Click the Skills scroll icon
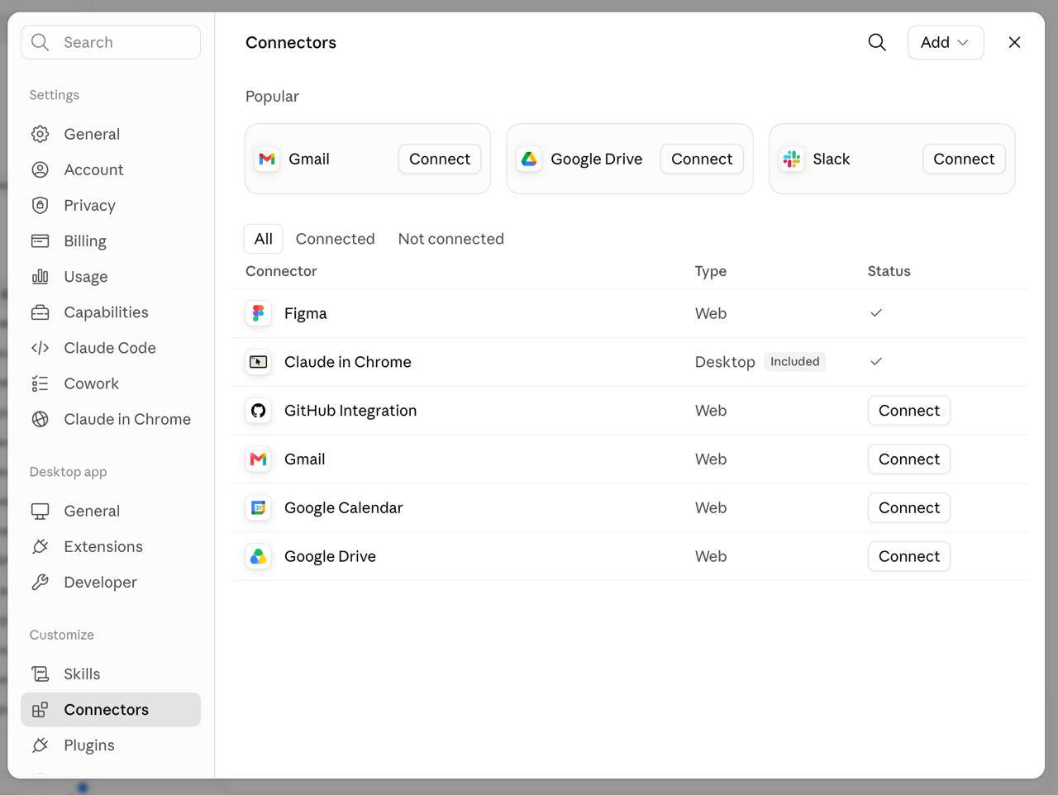Viewport: 1058px width, 795px height. (x=40, y=674)
